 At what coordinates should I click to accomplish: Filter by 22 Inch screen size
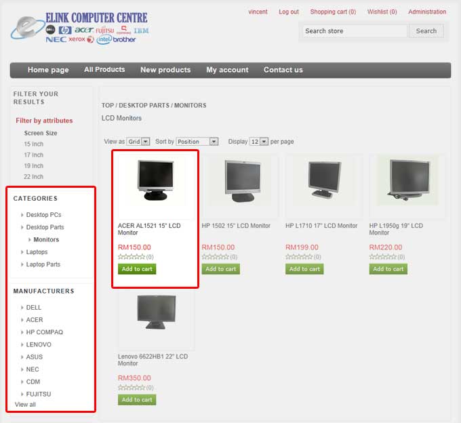[x=33, y=177]
